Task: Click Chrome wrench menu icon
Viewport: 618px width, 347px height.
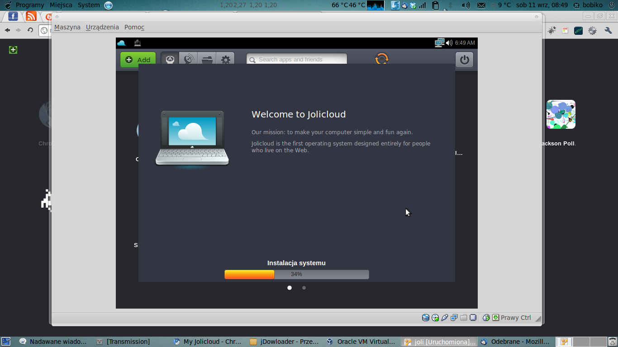Action: [608, 30]
